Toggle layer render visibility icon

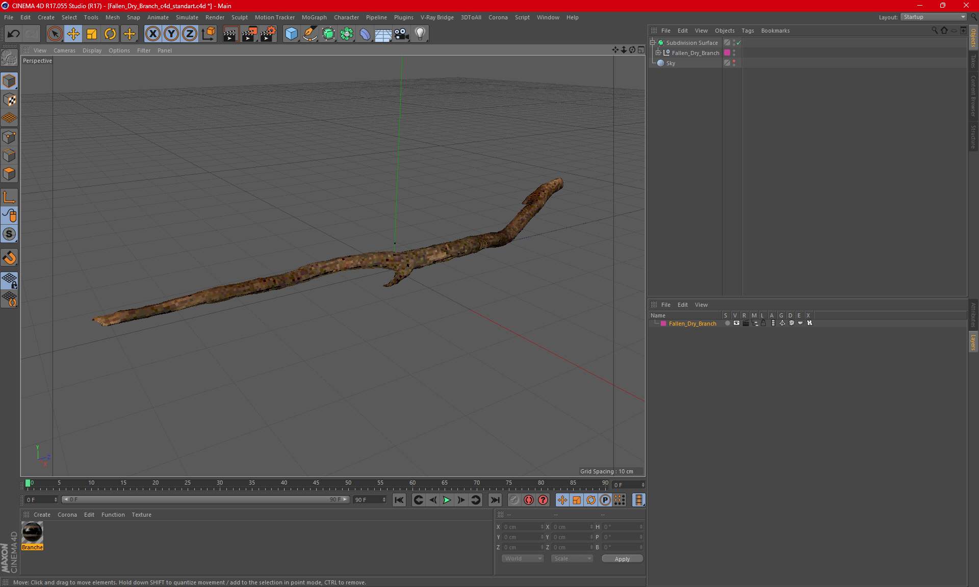click(745, 323)
